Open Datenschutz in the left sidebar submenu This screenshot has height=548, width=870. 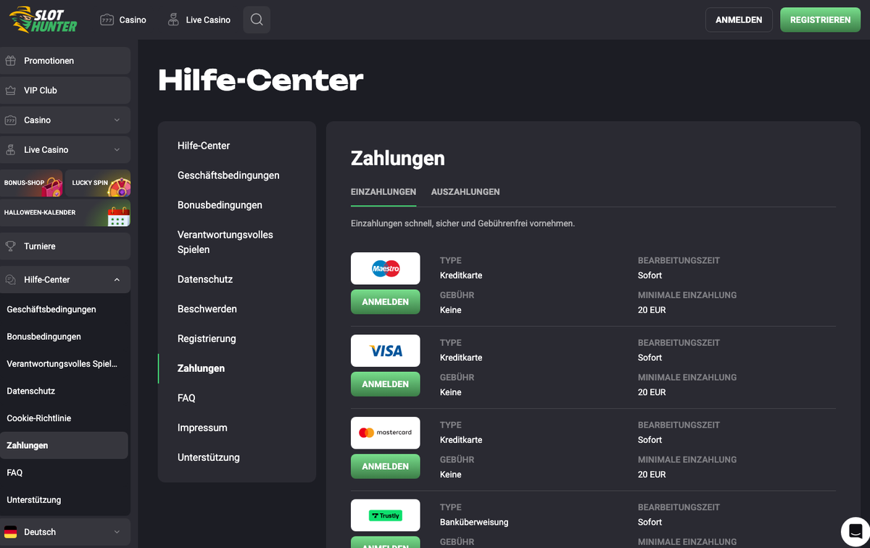[30, 391]
